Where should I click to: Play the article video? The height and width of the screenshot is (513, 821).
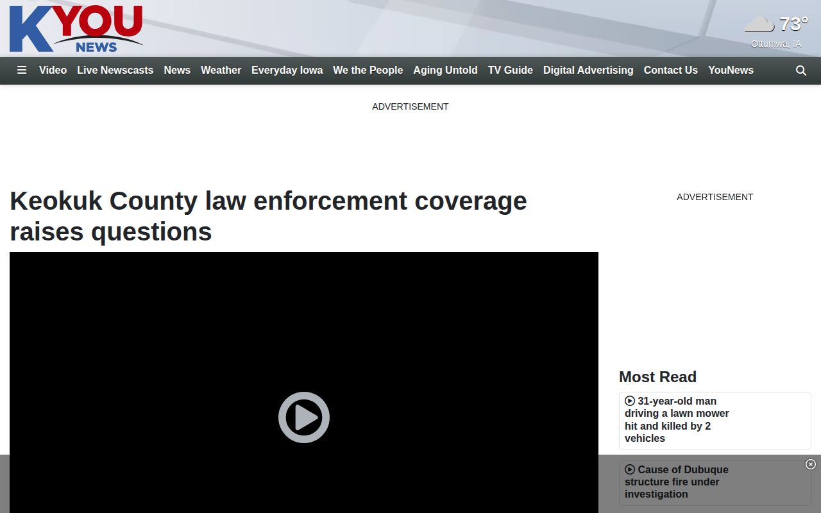click(x=304, y=417)
